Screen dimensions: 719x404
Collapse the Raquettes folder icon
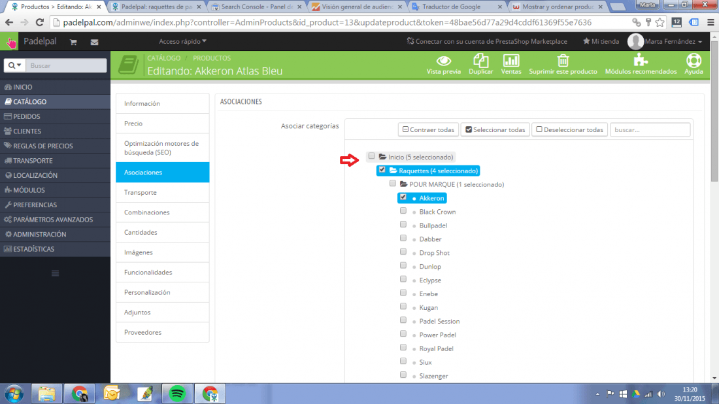coord(393,171)
